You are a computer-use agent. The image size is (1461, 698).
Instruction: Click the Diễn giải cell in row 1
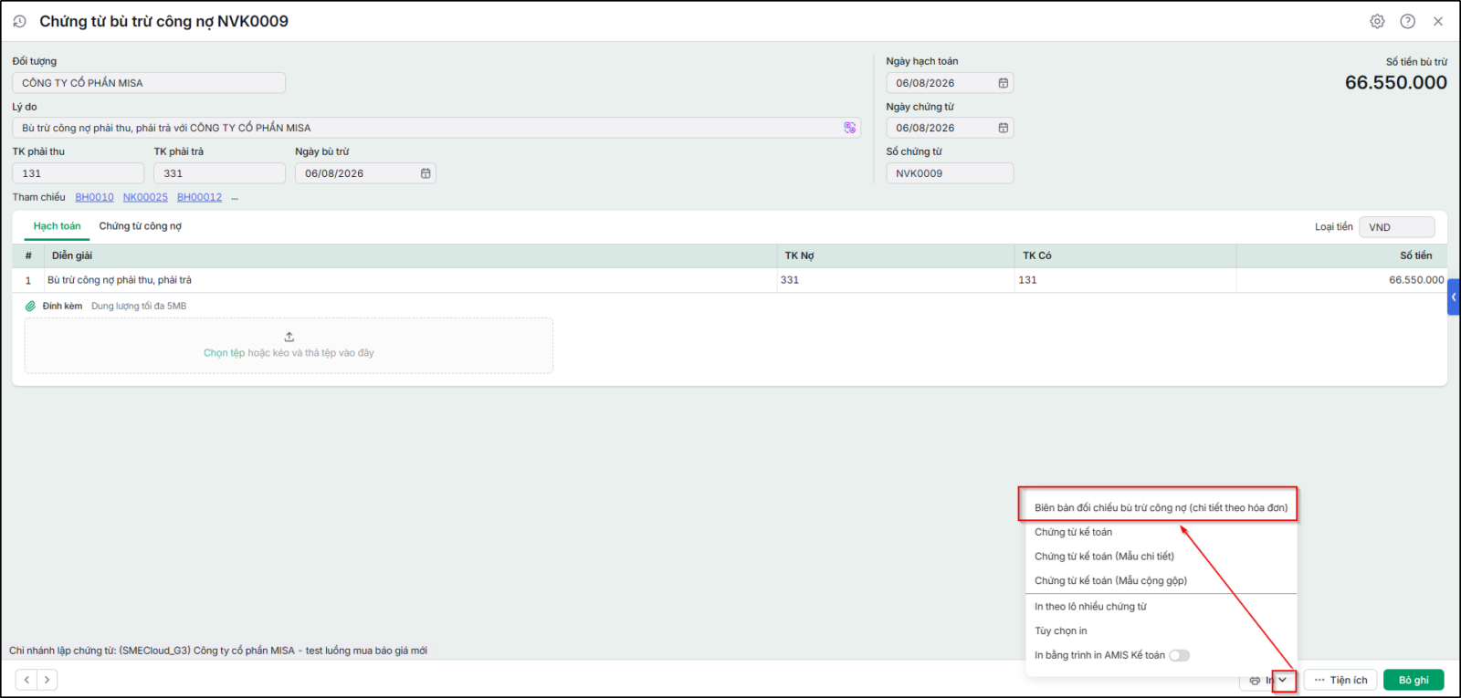tap(411, 280)
